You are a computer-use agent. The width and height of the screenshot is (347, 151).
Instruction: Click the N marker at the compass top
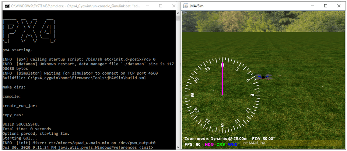click(x=222, y=65)
